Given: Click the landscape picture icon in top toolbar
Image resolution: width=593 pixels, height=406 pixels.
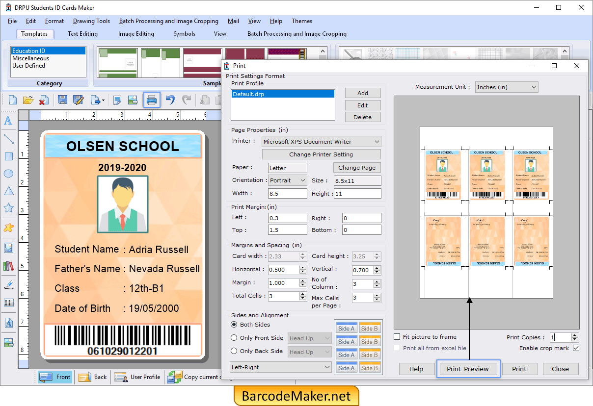Looking at the screenshot, I should [x=133, y=100].
